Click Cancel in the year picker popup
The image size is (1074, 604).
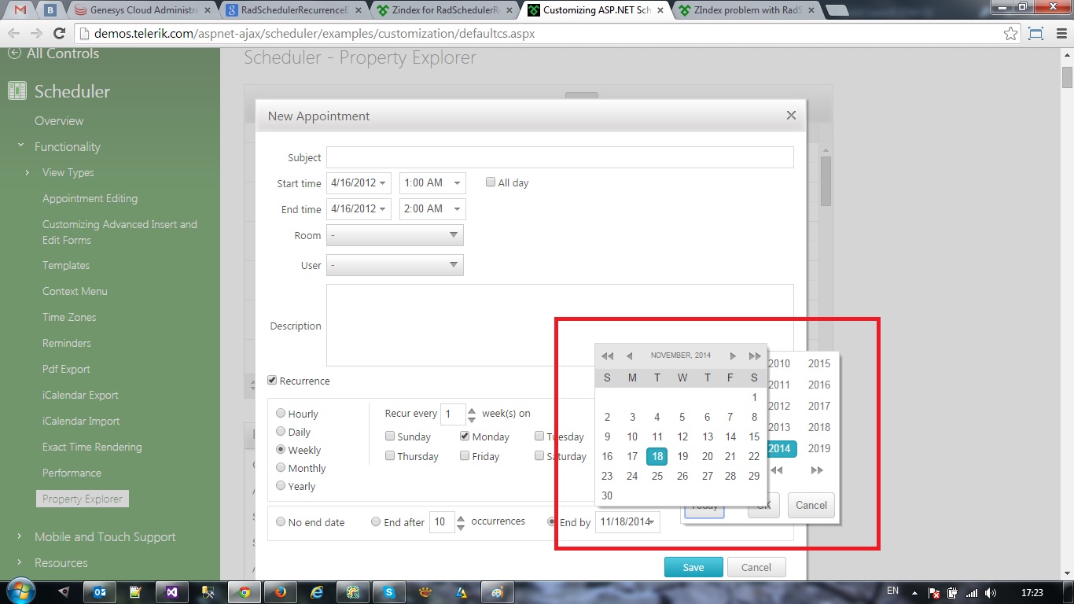[x=811, y=505]
